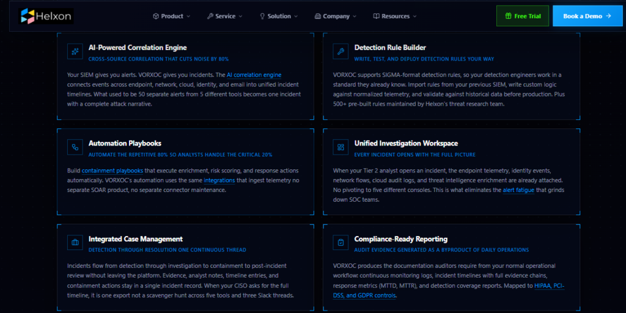
Task: Click the cube icon beside Product
Action: pyautogui.click(x=156, y=17)
